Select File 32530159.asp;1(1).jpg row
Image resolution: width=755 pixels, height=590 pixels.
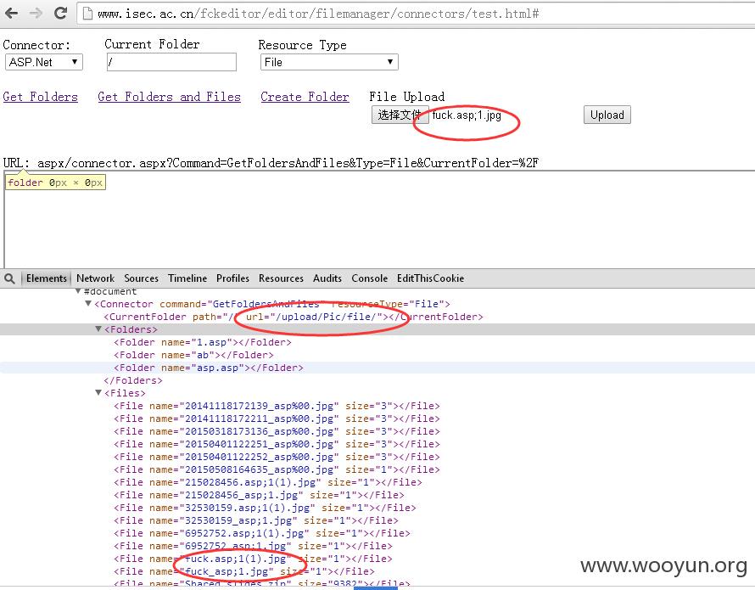click(265, 508)
